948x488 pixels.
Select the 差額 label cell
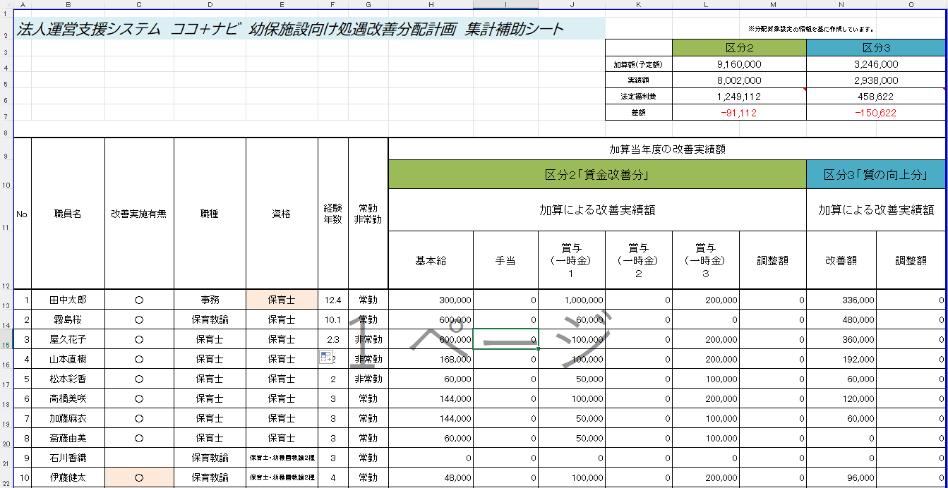(639, 113)
